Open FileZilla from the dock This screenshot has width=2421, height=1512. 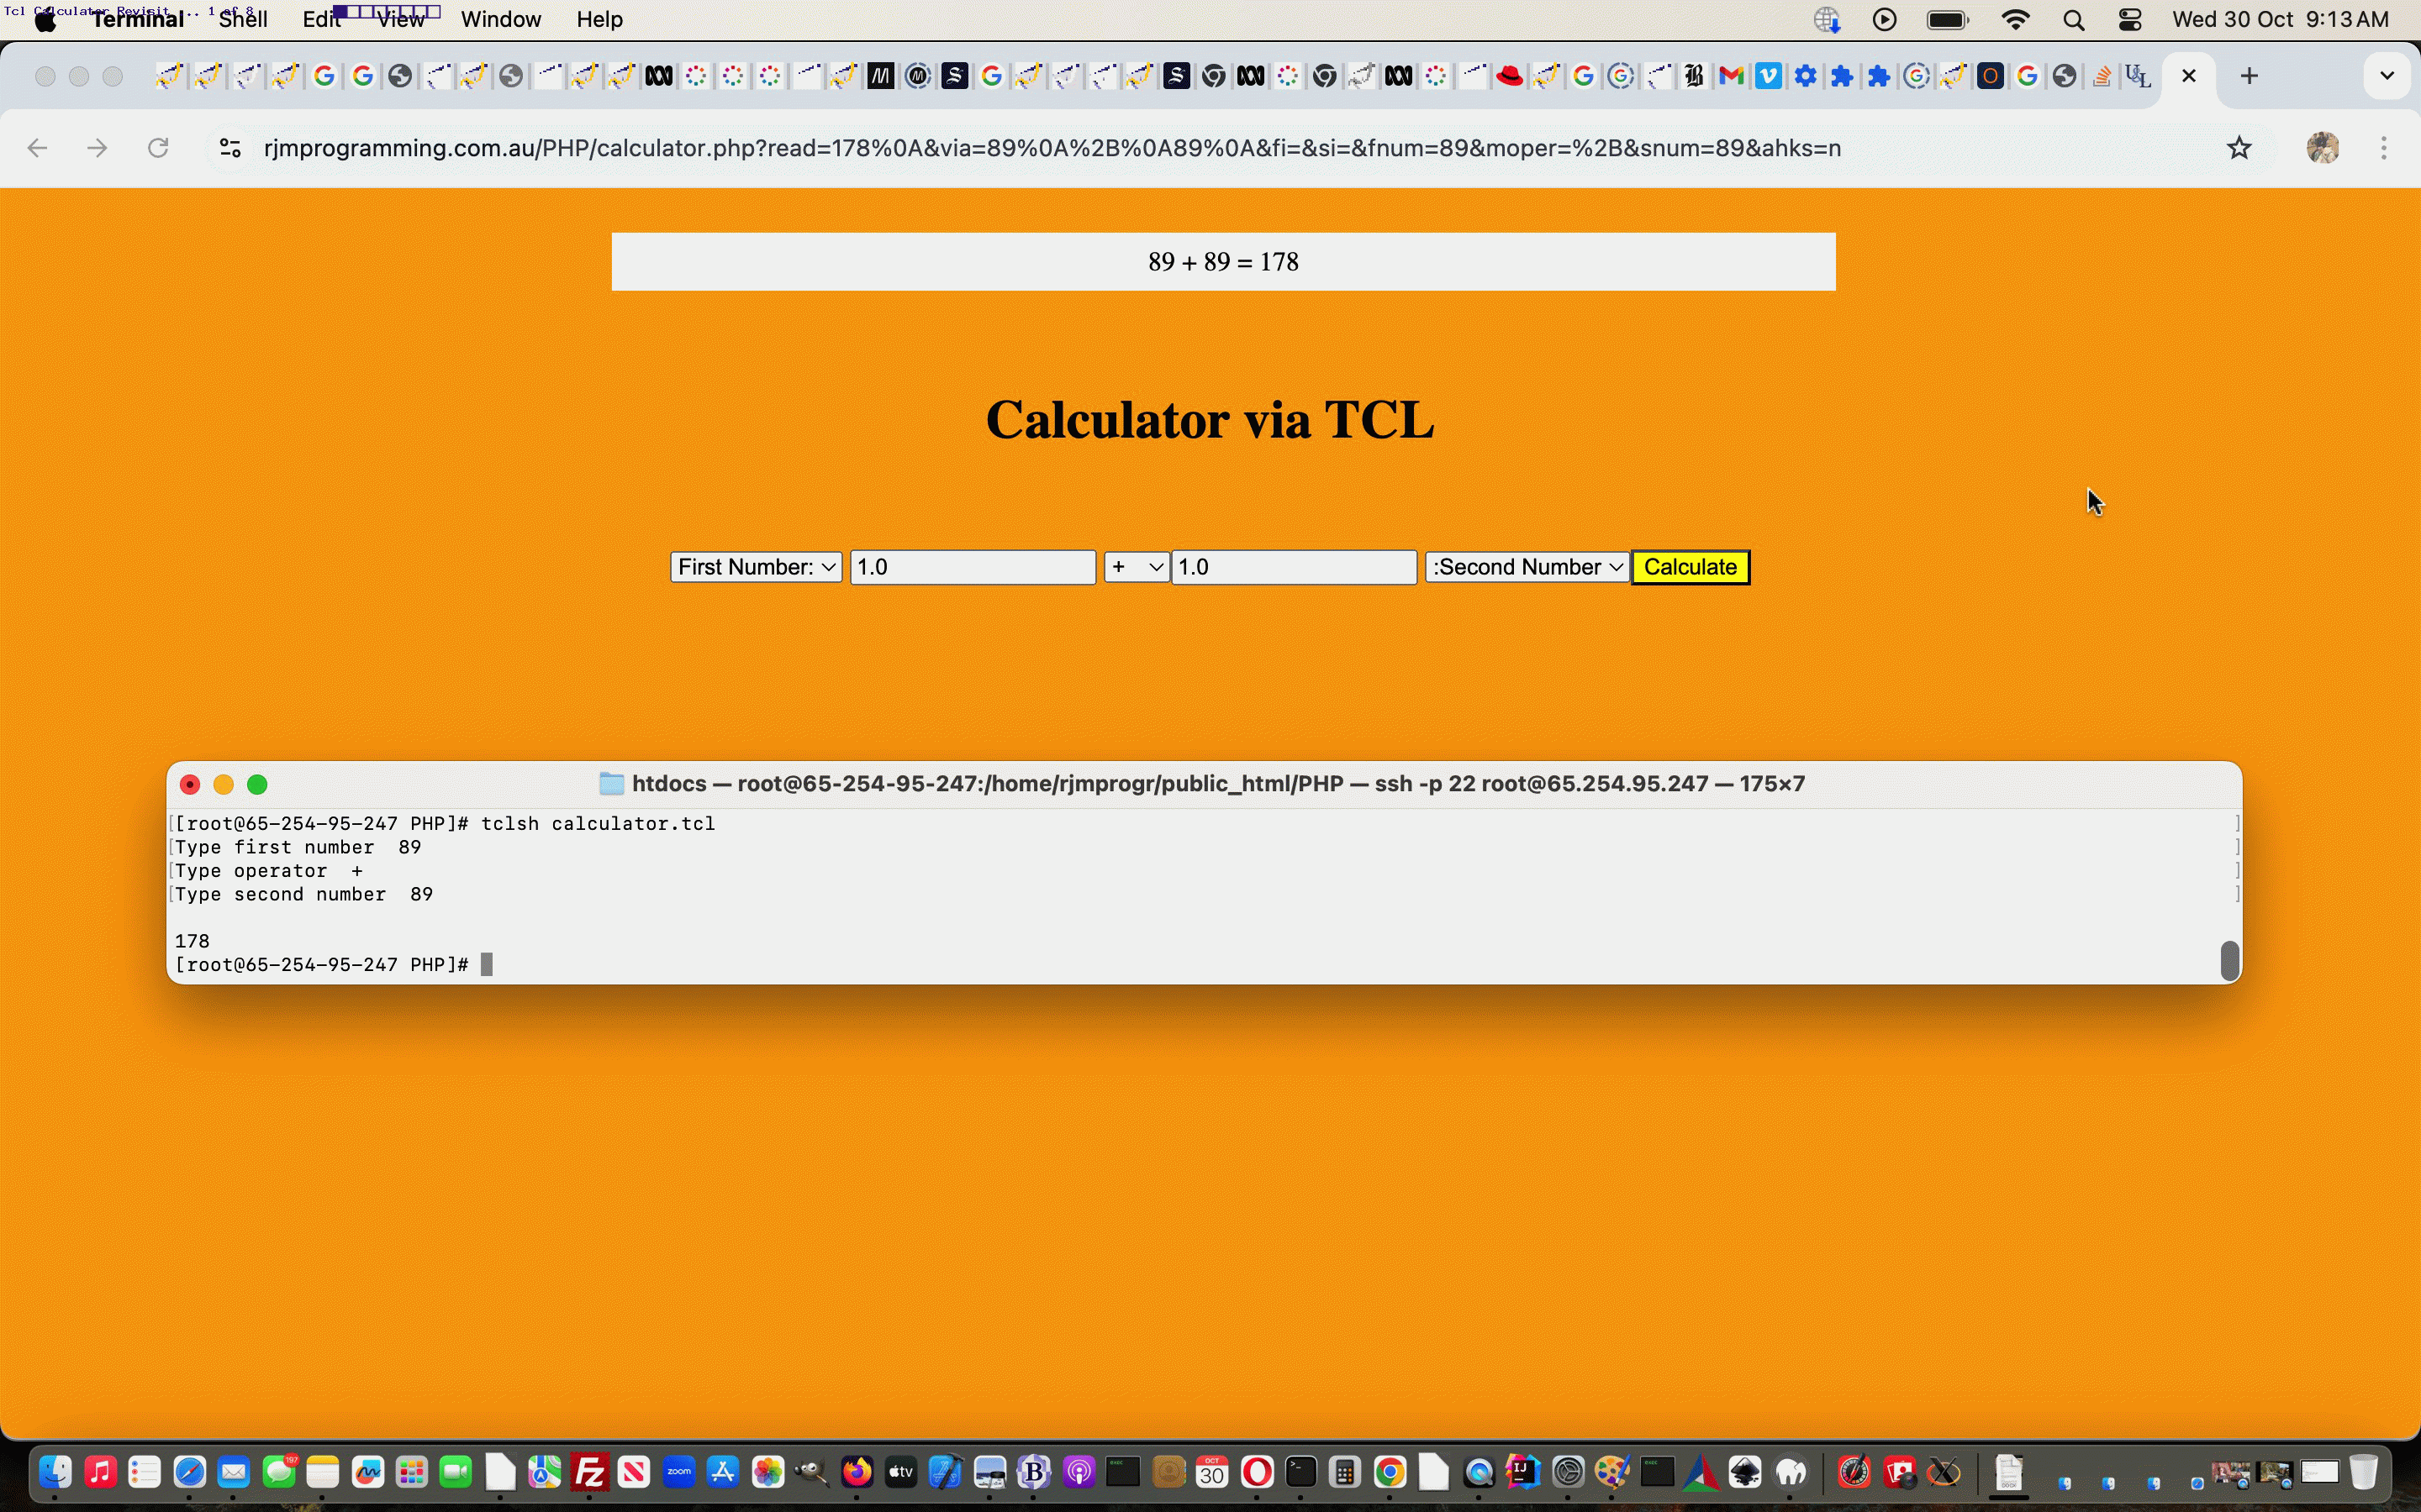tap(589, 1472)
